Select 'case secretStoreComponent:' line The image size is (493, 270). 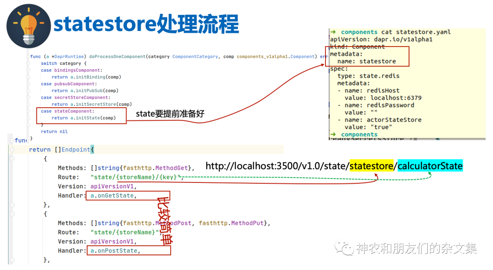75,98
